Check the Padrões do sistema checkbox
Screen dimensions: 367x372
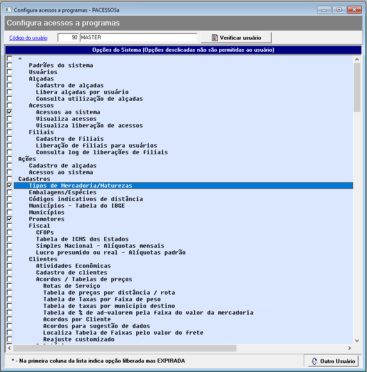point(9,65)
